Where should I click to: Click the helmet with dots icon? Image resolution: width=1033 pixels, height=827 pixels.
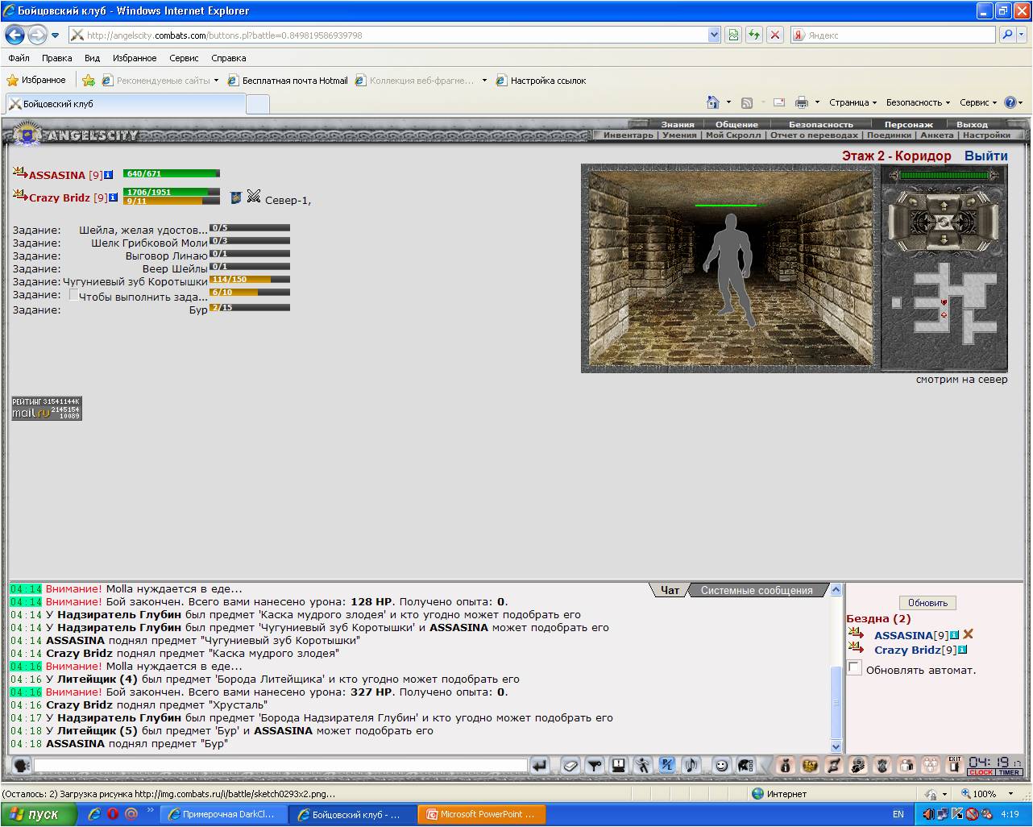point(745,766)
